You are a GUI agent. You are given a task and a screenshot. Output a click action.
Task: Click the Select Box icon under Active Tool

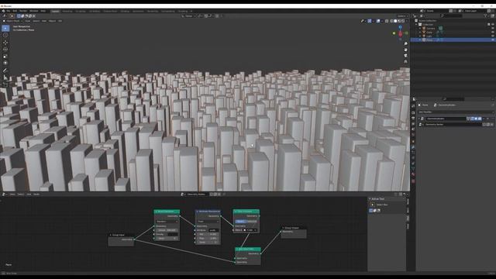(373, 205)
